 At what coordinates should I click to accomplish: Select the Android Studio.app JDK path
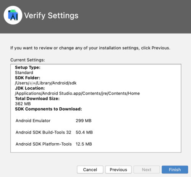[x=77, y=93]
